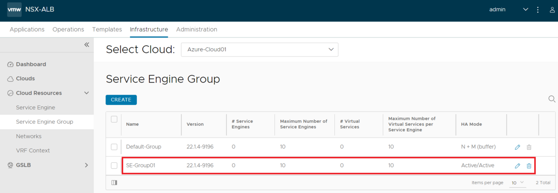Click the NSX-ALB product title
The height and width of the screenshot is (193, 558).
[x=40, y=10]
